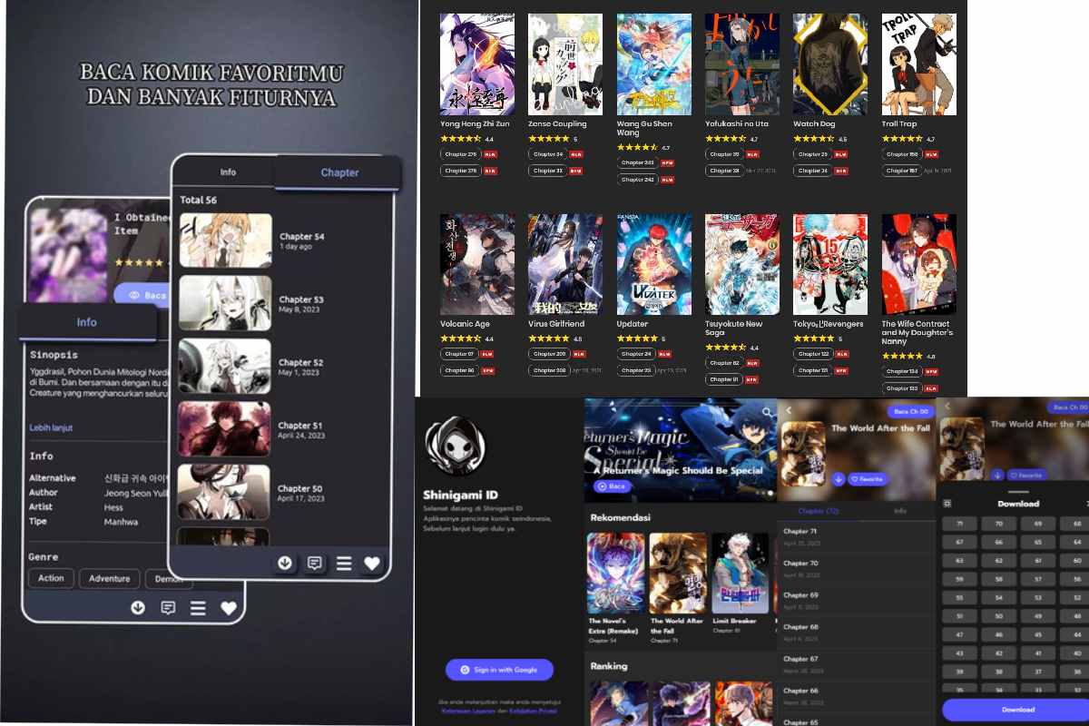This screenshot has height=726, width=1089.
Task: Open the Volcanic Age cover
Action: (x=477, y=265)
